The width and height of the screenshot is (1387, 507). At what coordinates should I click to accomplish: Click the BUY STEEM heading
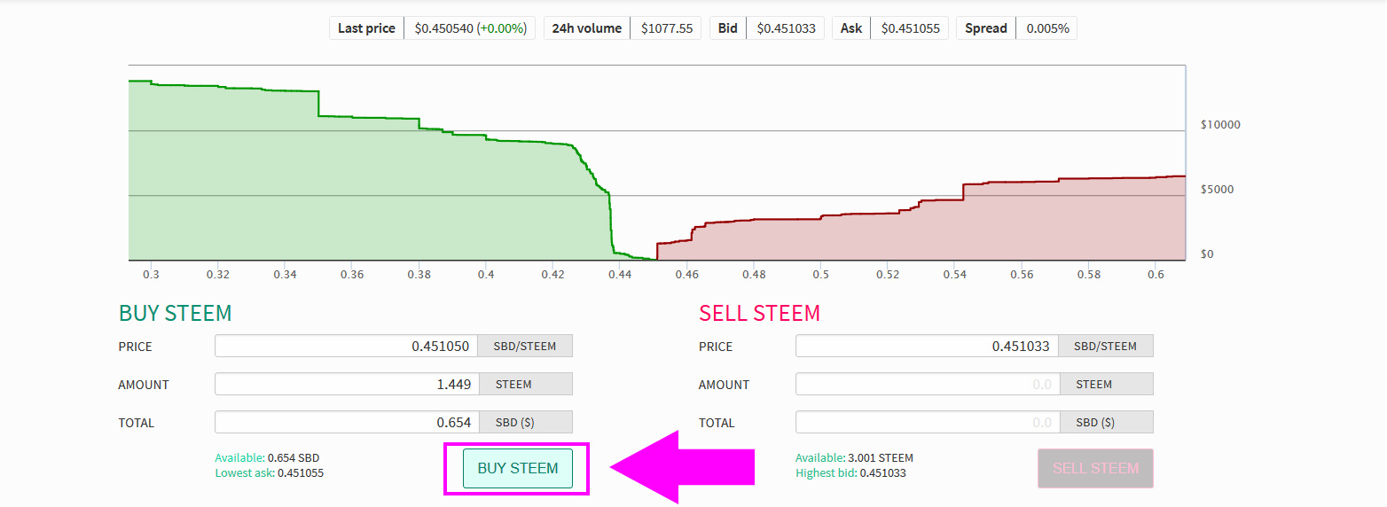(175, 313)
